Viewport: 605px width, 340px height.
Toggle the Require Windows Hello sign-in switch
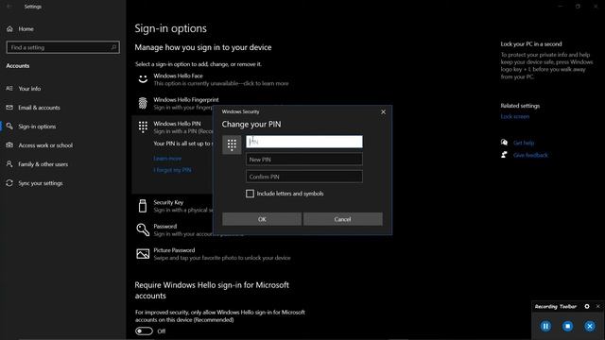tap(144, 331)
